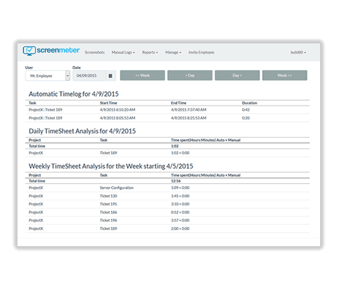The image size is (340, 289).
Task: Advance to next day with Day >
Action: (237, 75)
